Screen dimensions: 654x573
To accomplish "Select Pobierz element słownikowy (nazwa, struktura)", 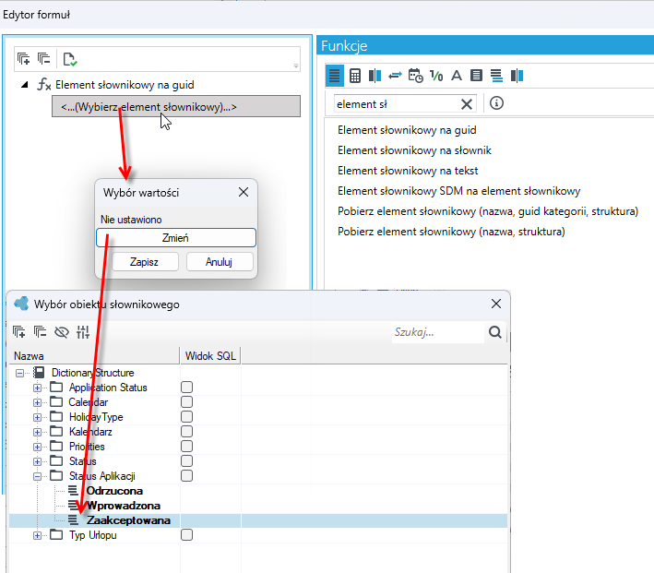I will pyautogui.click(x=451, y=232).
